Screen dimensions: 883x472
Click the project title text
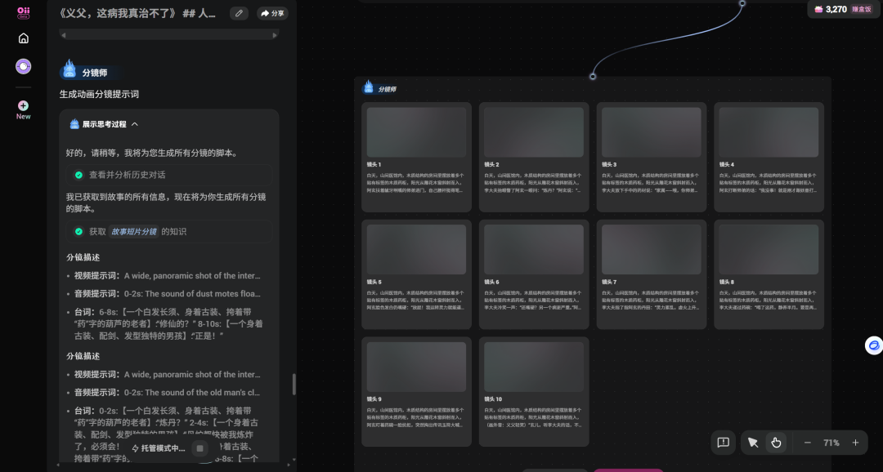coord(137,13)
